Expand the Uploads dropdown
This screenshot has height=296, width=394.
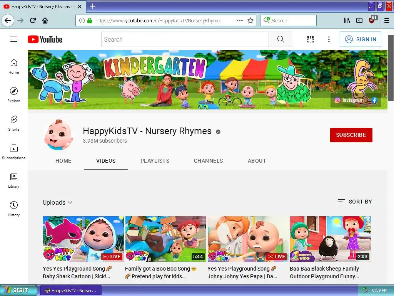point(58,202)
